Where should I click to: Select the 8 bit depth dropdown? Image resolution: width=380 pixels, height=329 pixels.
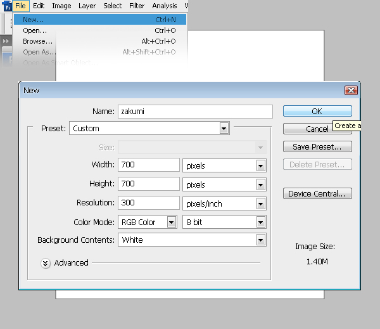point(260,223)
